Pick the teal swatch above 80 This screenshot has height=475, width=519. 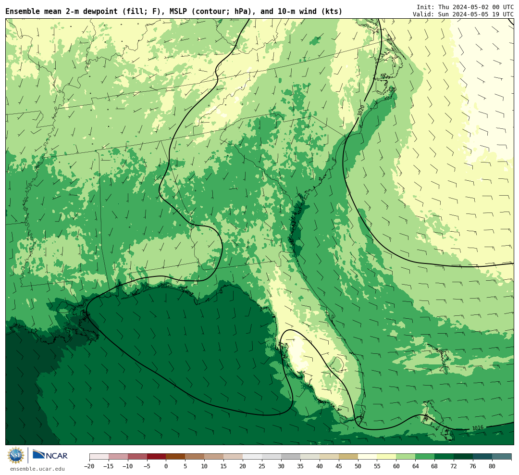click(502, 457)
